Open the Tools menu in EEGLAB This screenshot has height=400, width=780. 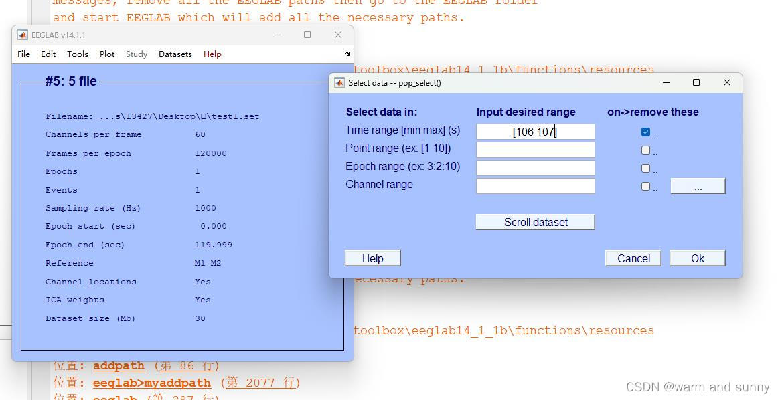[78, 54]
